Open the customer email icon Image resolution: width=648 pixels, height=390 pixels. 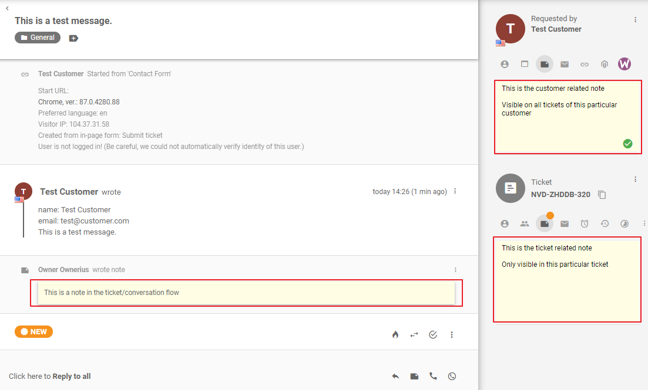point(564,64)
